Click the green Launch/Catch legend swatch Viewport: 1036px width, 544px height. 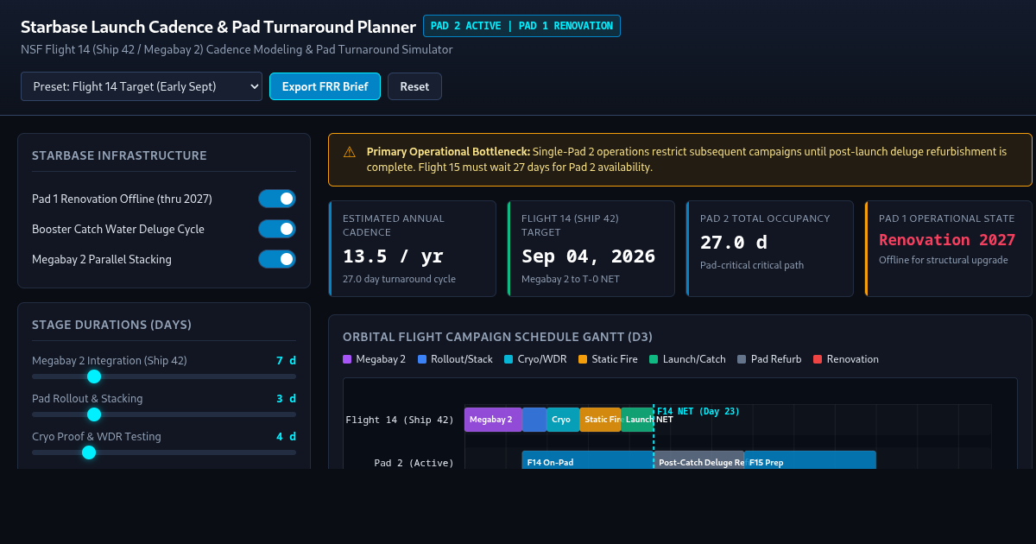pos(654,359)
